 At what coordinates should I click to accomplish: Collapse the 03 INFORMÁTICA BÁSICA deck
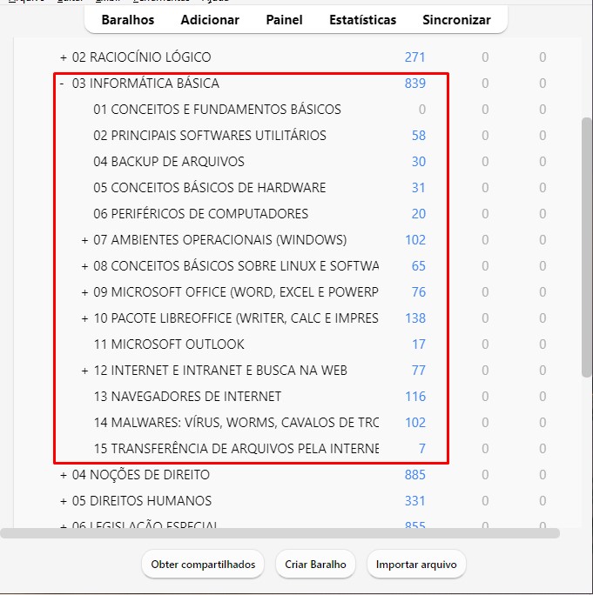click(x=62, y=84)
